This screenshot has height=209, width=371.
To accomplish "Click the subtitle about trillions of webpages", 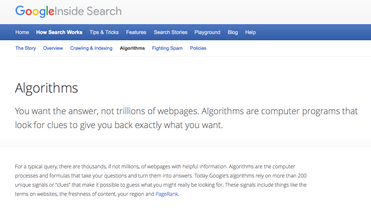I will tap(186, 117).
